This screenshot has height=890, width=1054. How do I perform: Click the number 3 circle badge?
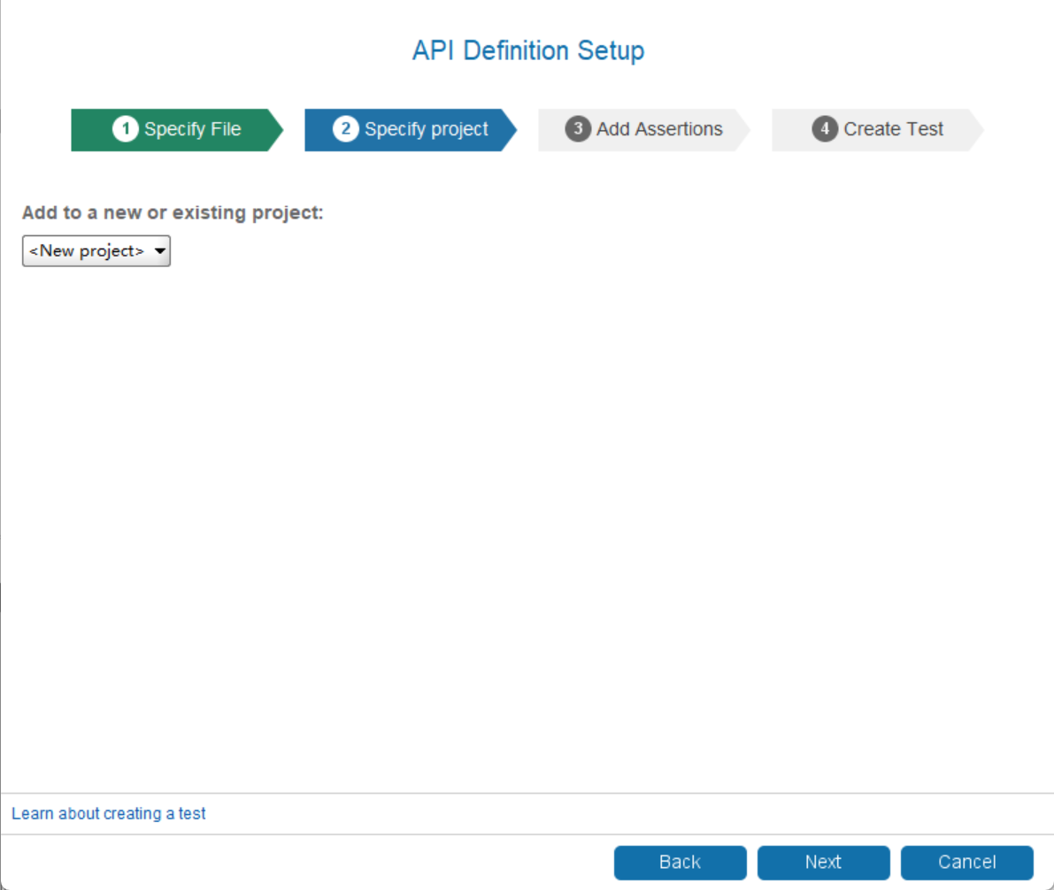click(x=578, y=129)
